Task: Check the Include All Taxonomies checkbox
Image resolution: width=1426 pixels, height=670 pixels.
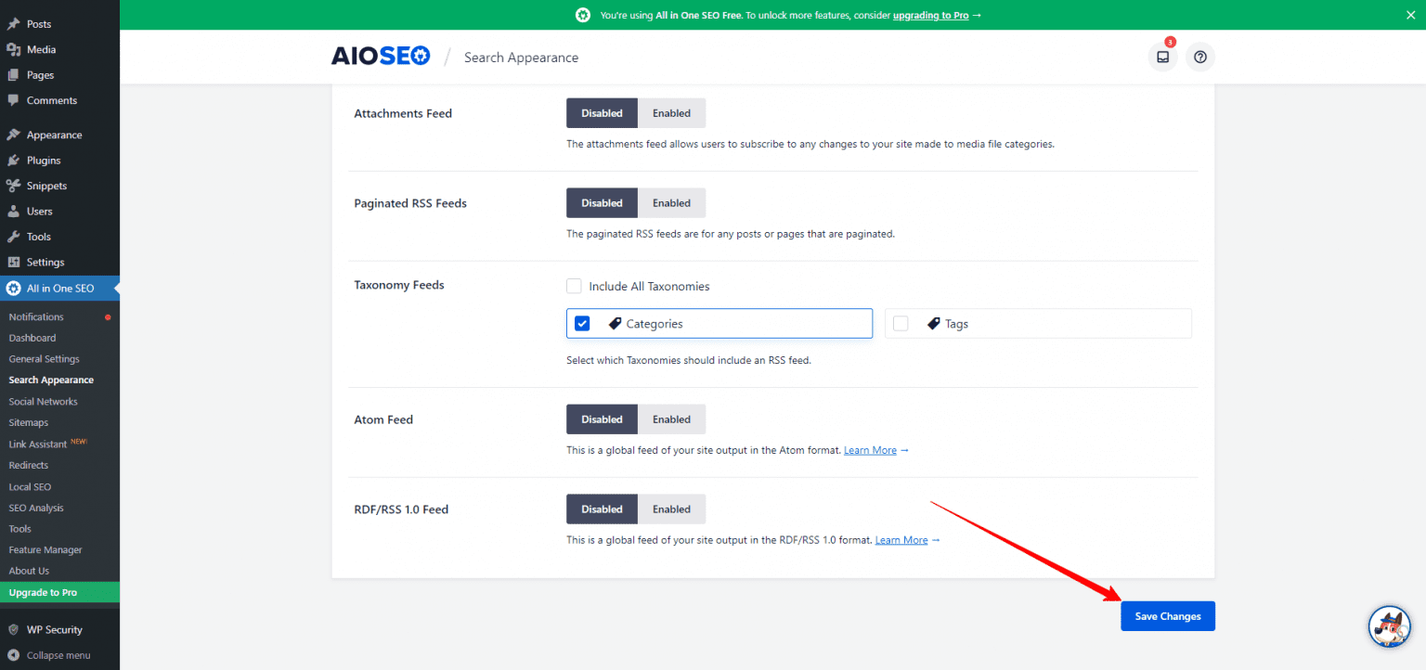Action: 574,286
